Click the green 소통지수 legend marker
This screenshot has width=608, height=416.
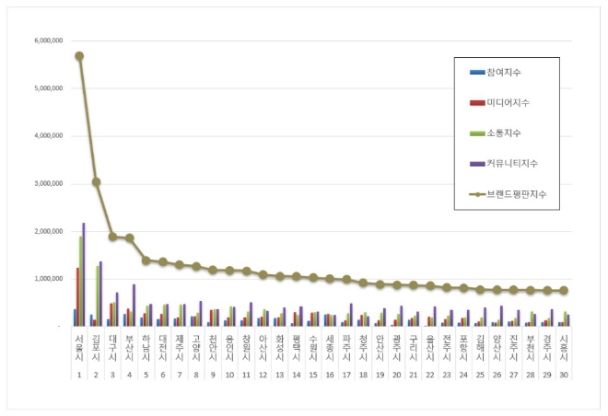point(476,133)
